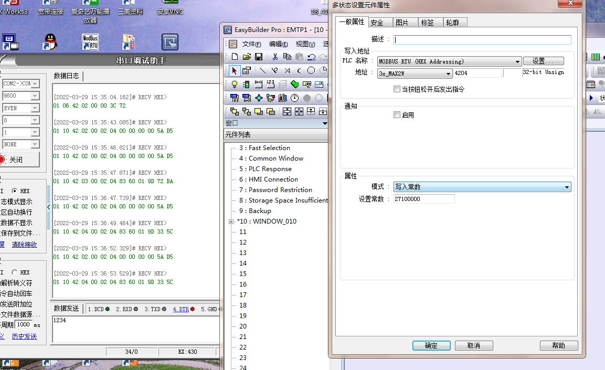The width and height of the screenshot is (605, 370).
Task: Select the Cut scissors icon
Action: [274, 57]
